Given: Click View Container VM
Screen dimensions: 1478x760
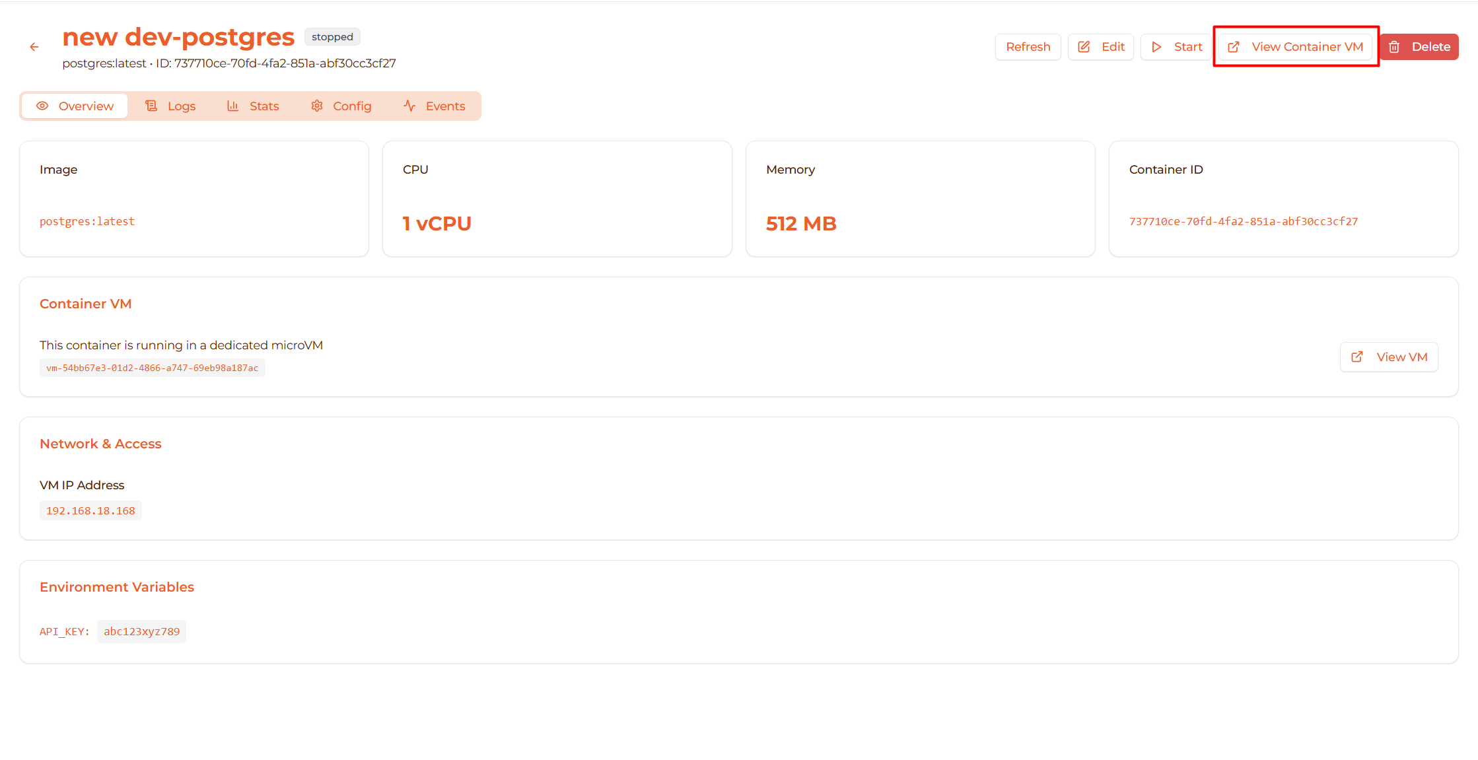Looking at the screenshot, I should 1295,46.
